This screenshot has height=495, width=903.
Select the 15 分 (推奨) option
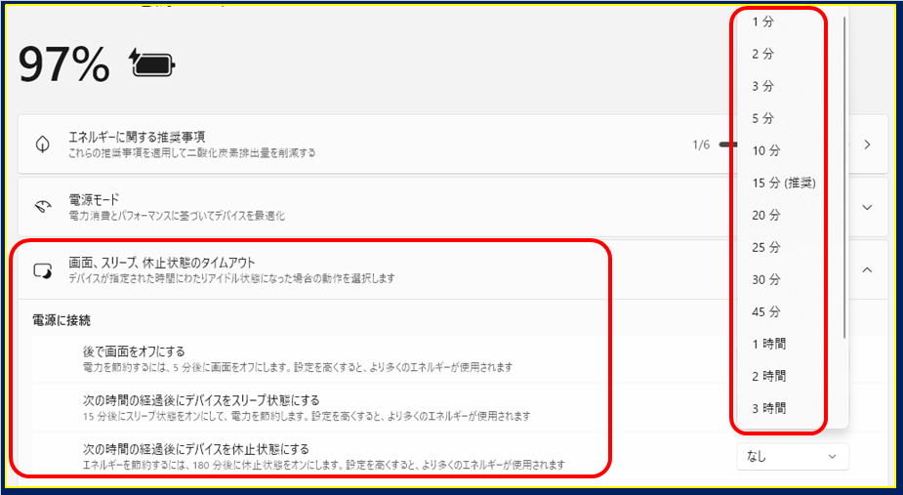click(783, 183)
